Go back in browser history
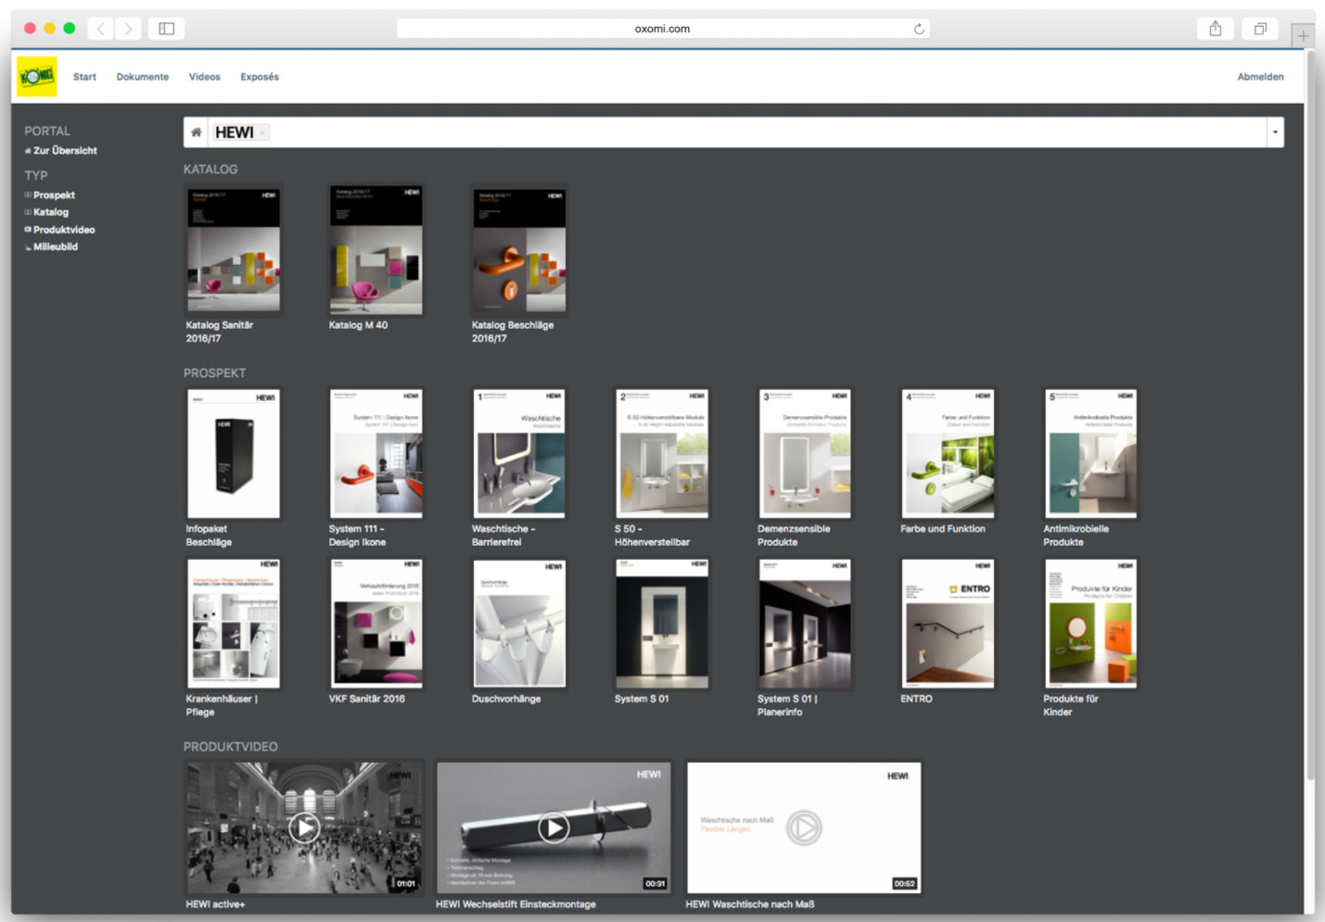Viewport: 1325px width, 922px height. tap(101, 29)
